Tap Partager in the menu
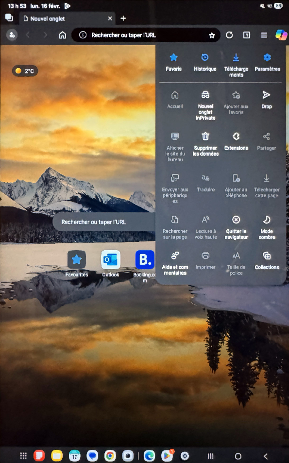 pyautogui.click(x=266, y=141)
